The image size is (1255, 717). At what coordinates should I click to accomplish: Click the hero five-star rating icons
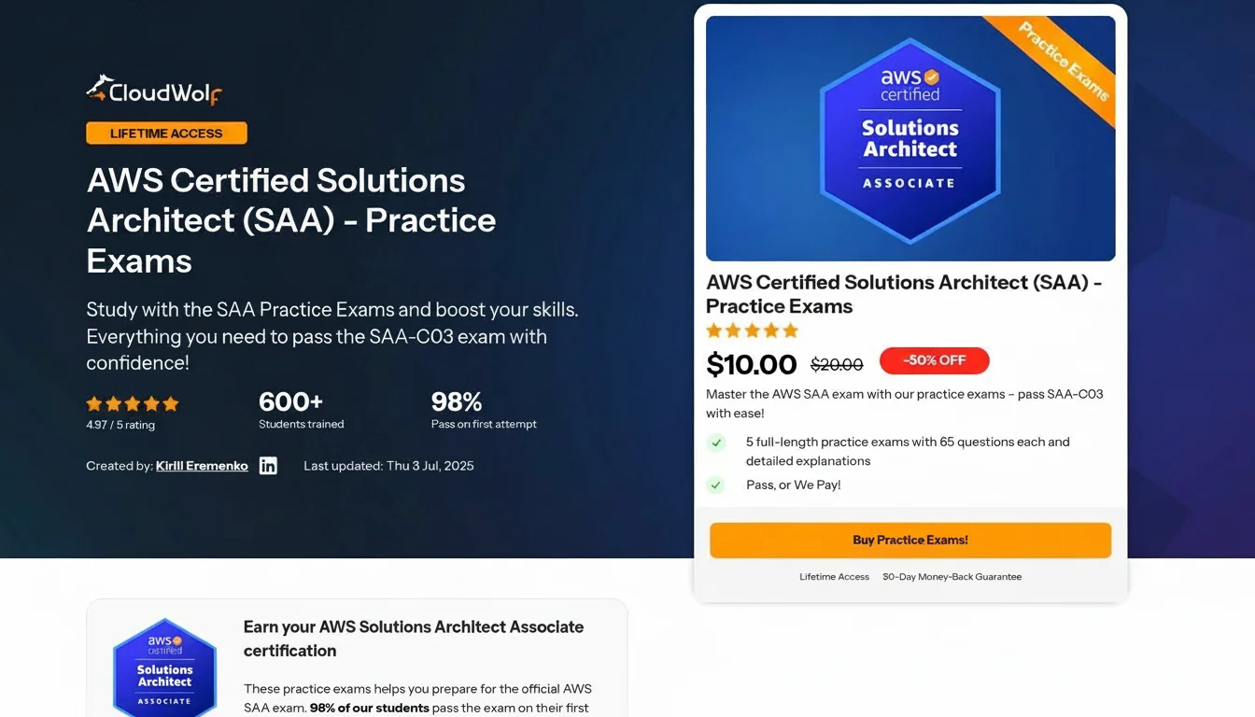point(133,404)
